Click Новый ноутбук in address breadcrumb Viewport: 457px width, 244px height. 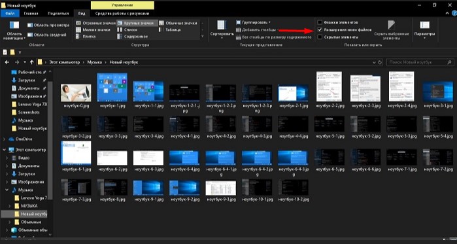click(124, 62)
